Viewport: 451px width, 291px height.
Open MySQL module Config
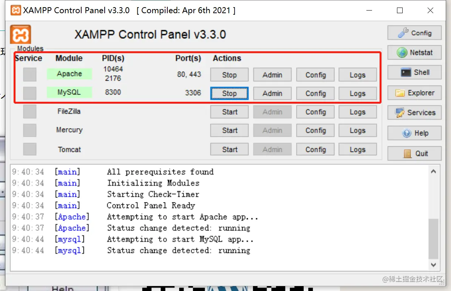[x=315, y=93]
